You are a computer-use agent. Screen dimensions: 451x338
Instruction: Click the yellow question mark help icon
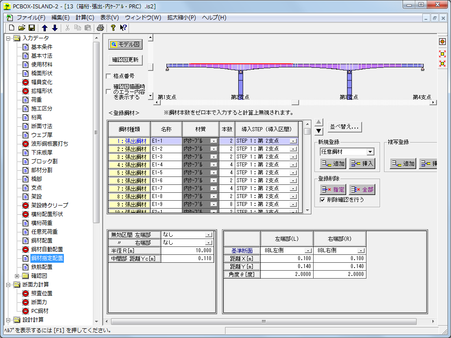click(113, 28)
